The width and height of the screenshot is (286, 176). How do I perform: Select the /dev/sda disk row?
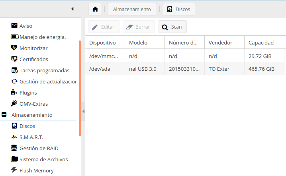(x=185, y=69)
